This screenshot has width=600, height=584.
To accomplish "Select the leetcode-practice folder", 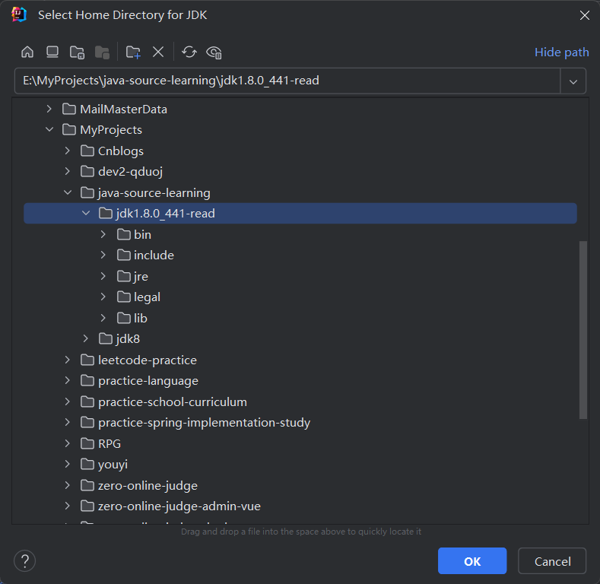I will point(147,360).
